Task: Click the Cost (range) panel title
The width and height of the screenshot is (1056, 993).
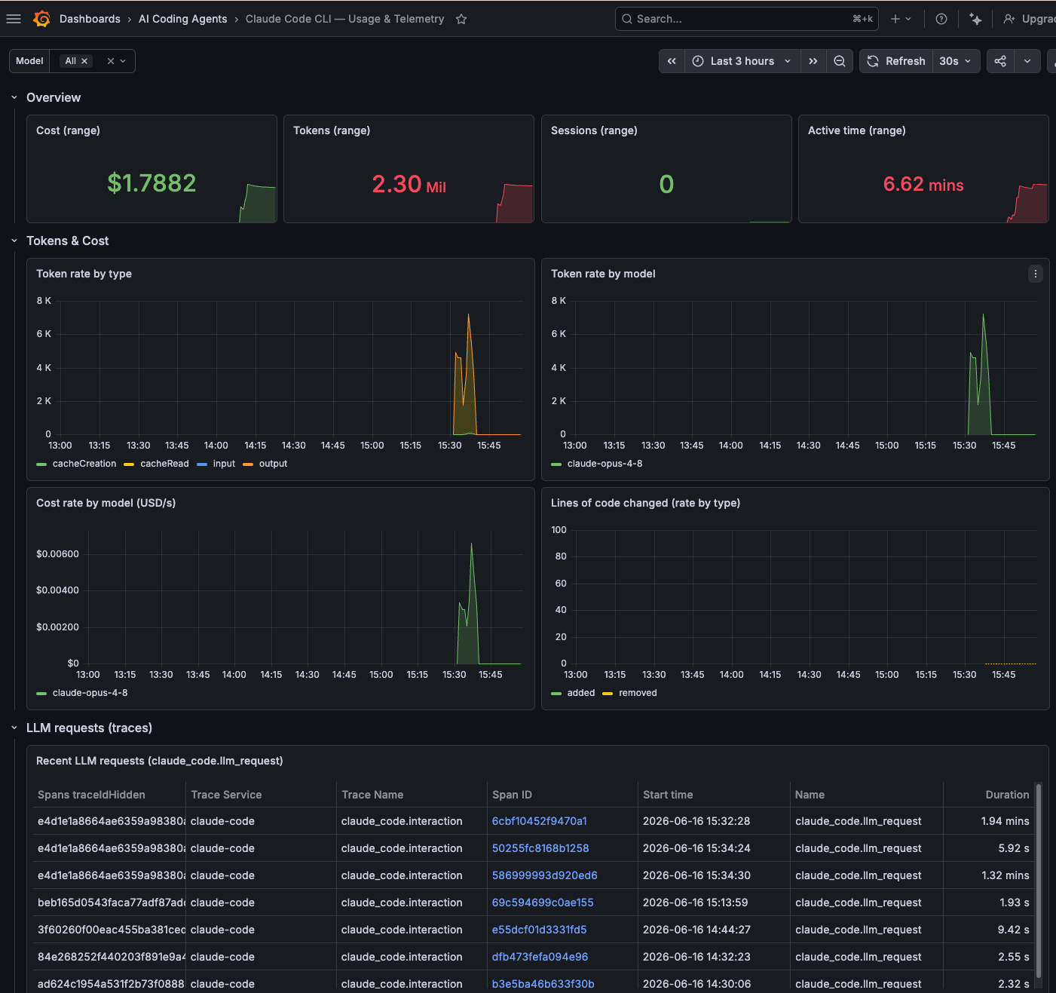Action: point(68,130)
